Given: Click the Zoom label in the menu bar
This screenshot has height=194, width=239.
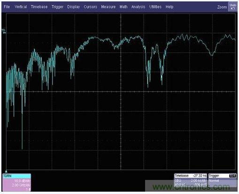Looking at the screenshot, I should coord(222,7).
